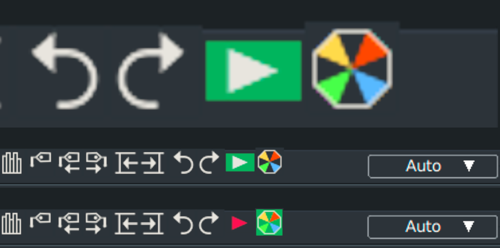This screenshot has height=248, width=500.
Task: Click the small color wheel beside green play
Action: 270,162
